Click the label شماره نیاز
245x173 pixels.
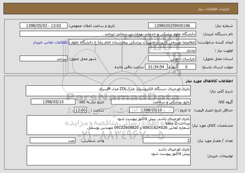point(224,26)
